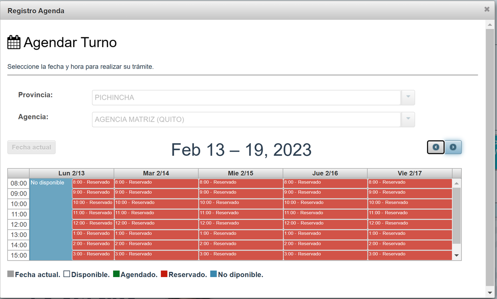Click the 08:00 time row label
The image size is (497, 299).
[x=19, y=183]
